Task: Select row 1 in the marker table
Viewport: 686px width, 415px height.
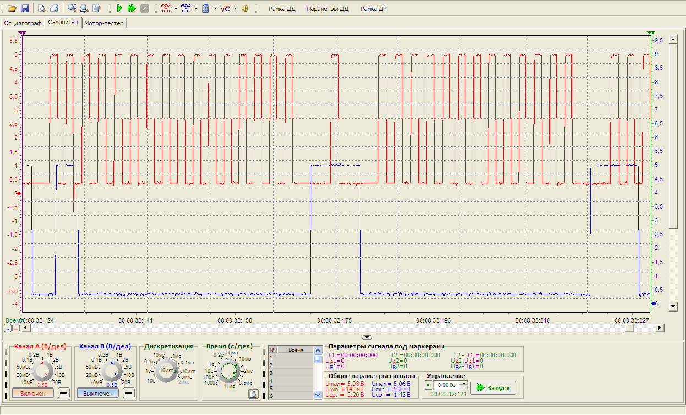Action: (291, 357)
